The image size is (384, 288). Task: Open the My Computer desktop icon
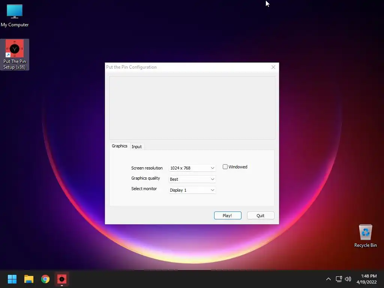pos(15,15)
